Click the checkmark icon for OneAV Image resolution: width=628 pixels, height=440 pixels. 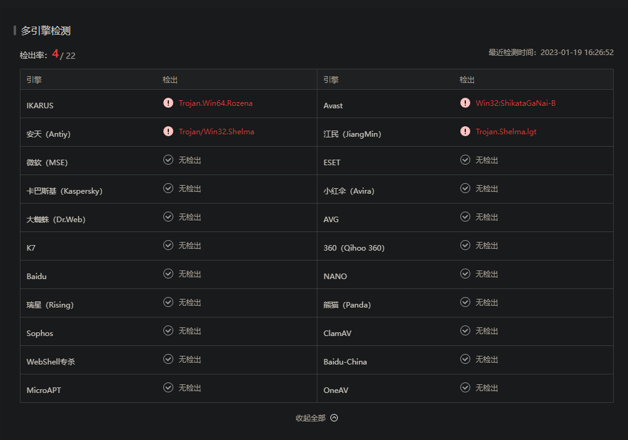(465, 388)
